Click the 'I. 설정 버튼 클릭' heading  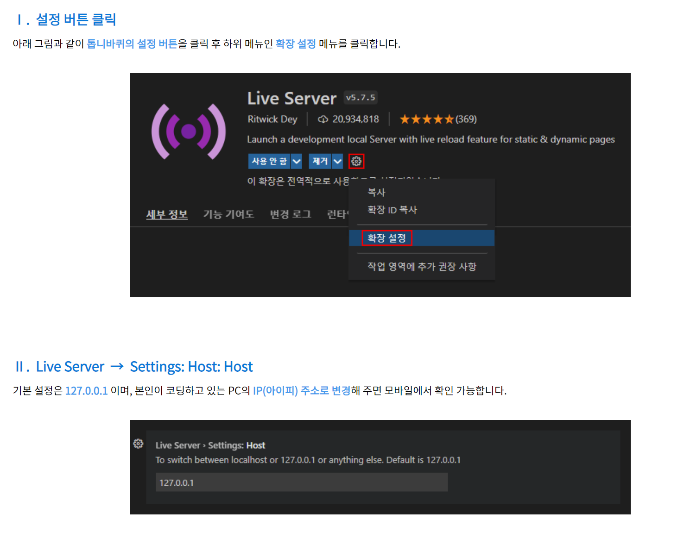pos(66,19)
